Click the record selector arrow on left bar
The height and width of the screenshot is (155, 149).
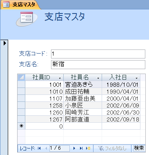tap(5, 43)
